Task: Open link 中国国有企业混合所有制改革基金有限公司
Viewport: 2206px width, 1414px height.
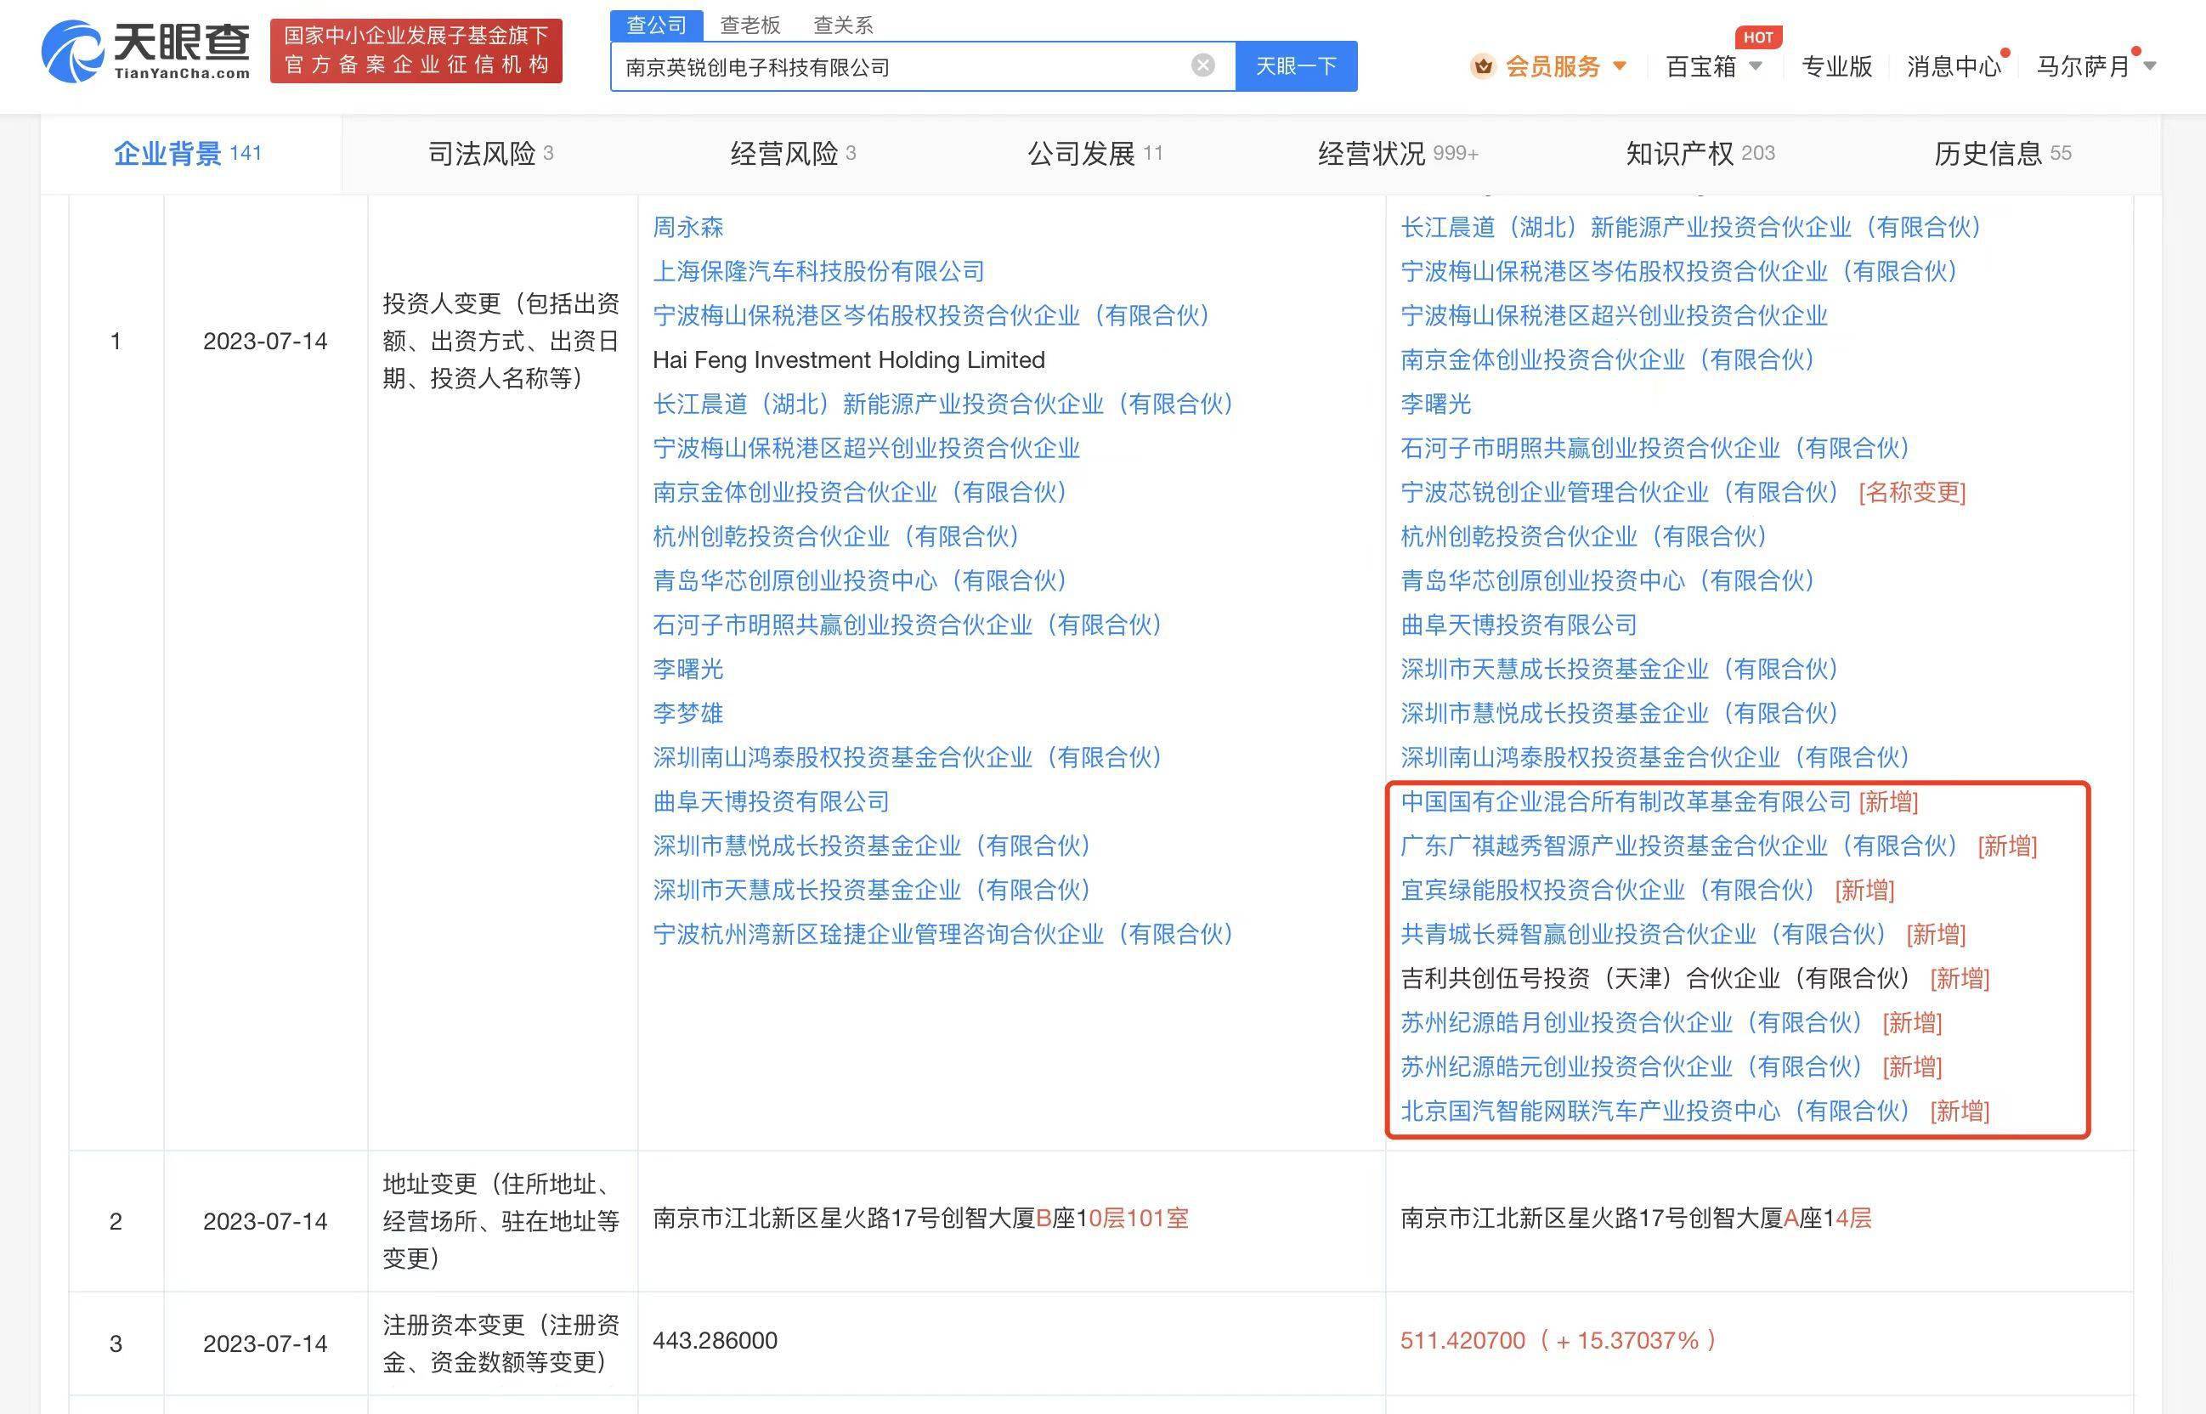Action: tap(1625, 801)
